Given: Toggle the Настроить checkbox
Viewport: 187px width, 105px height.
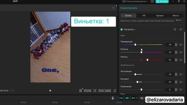Looking at the screenshot, I should (x=122, y=29).
